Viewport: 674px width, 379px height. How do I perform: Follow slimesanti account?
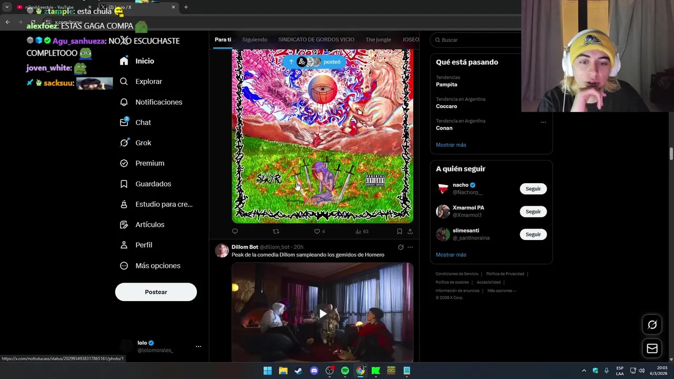533,234
